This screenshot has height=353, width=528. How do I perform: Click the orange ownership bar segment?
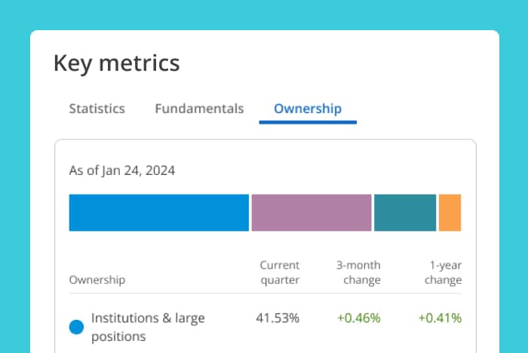coord(450,213)
